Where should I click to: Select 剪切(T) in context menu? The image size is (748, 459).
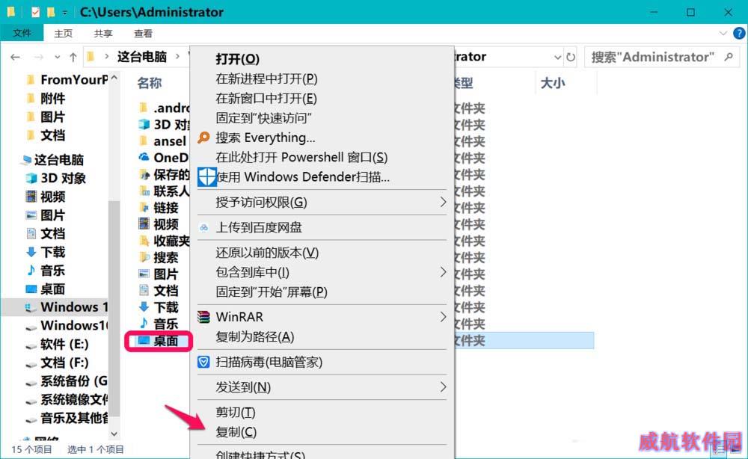point(236,413)
